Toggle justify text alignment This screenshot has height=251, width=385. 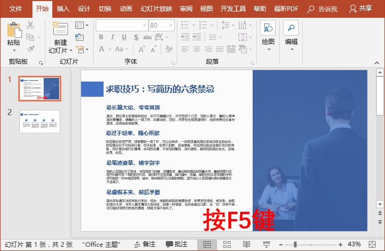[x=220, y=49]
